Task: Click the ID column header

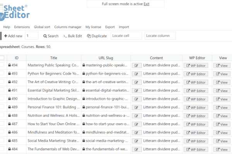Action: coord(17,58)
